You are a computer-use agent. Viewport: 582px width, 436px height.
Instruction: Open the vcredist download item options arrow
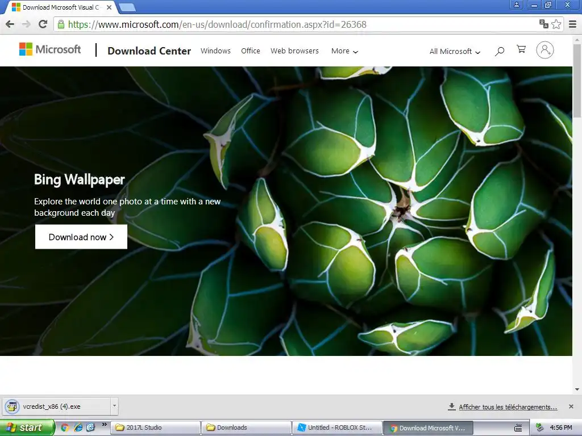(114, 406)
